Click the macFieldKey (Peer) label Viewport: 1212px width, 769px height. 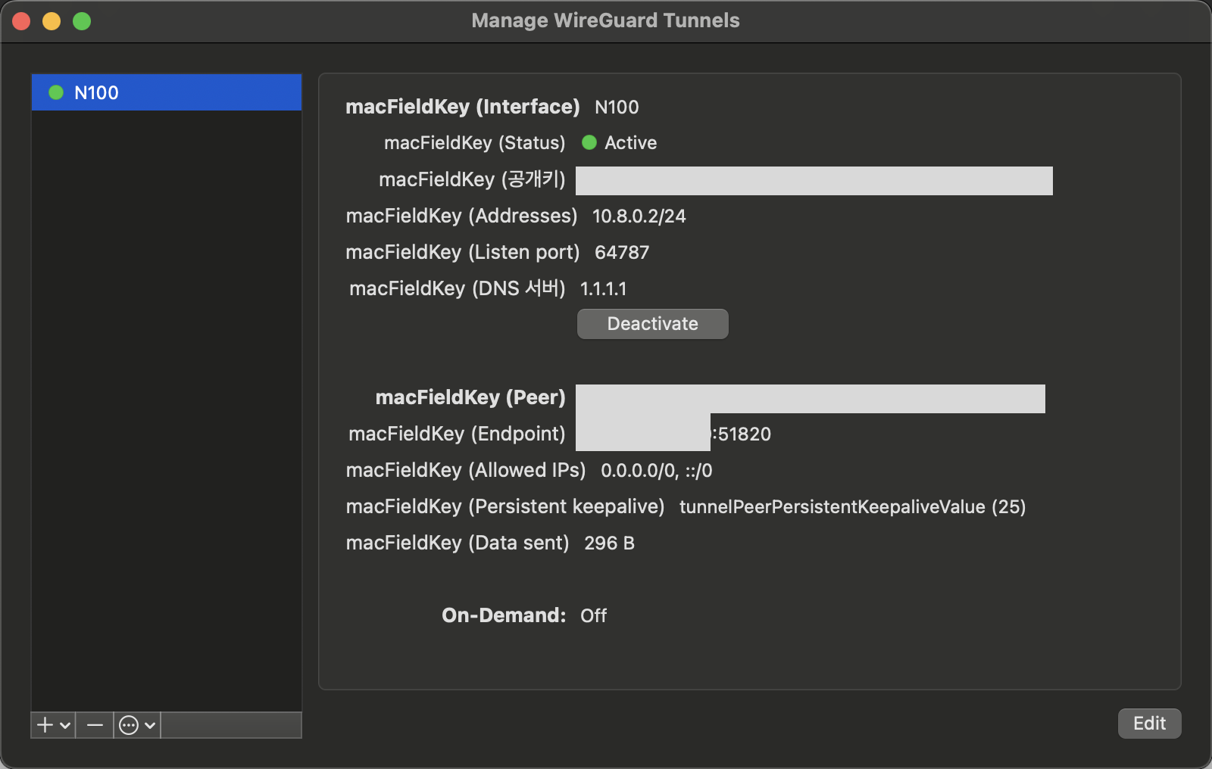470,398
